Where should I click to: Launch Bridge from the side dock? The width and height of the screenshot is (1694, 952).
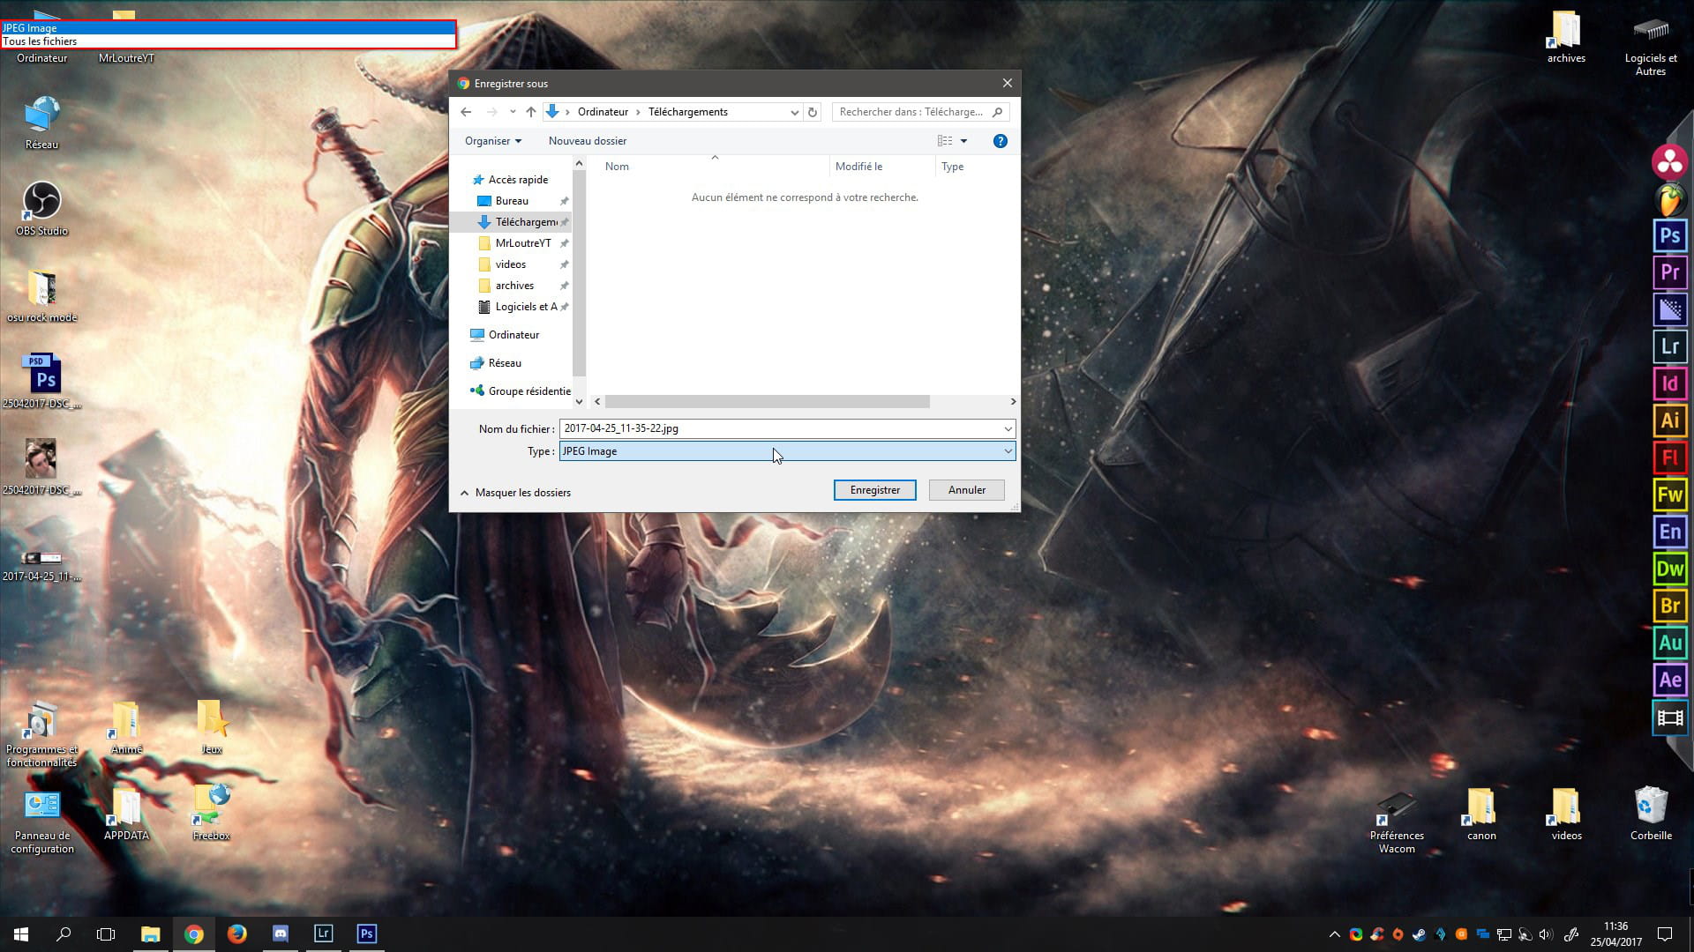coord(1669,606)
